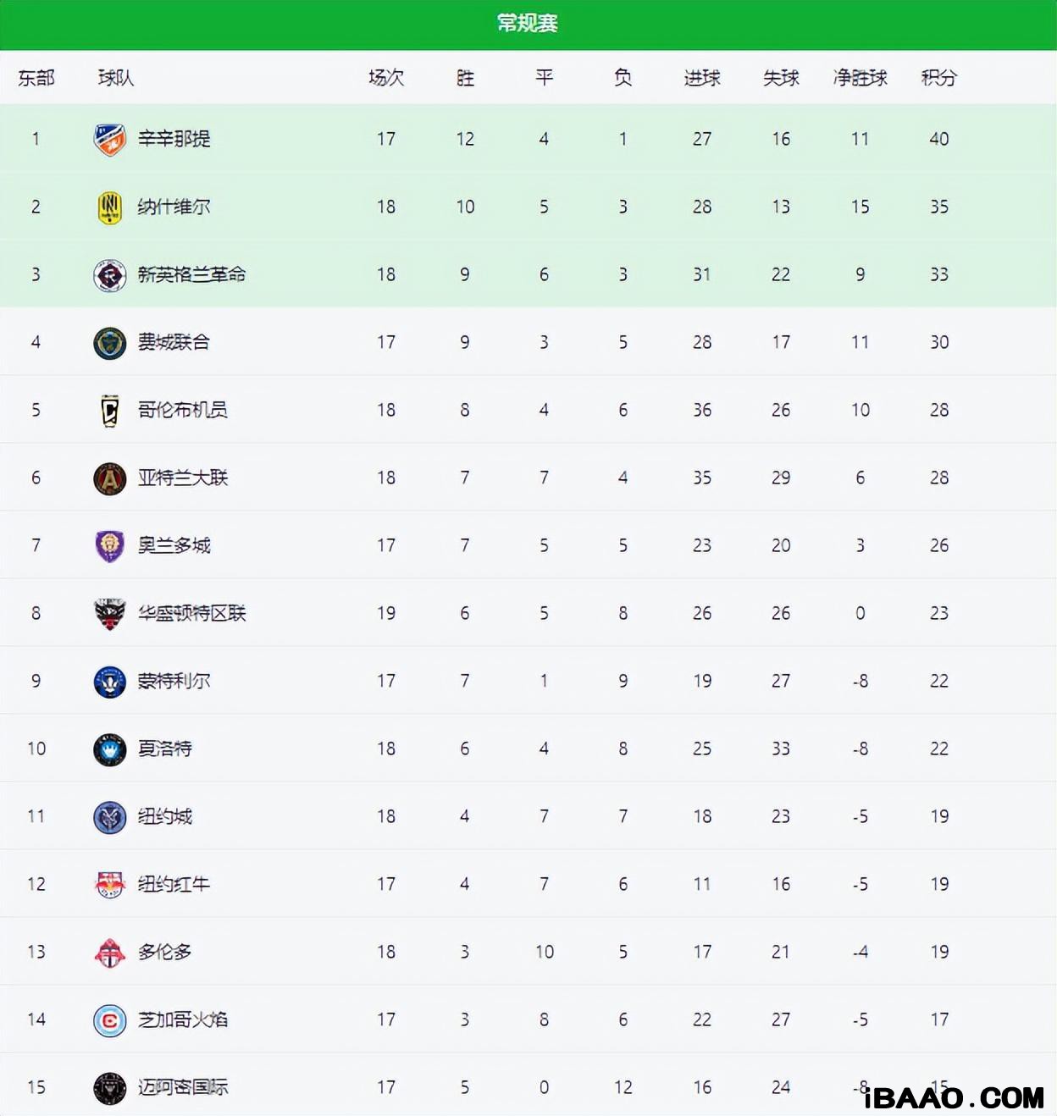Click the 多伦多 red crest icon
Screen dimensions: 1057x1116
(109, 952)
